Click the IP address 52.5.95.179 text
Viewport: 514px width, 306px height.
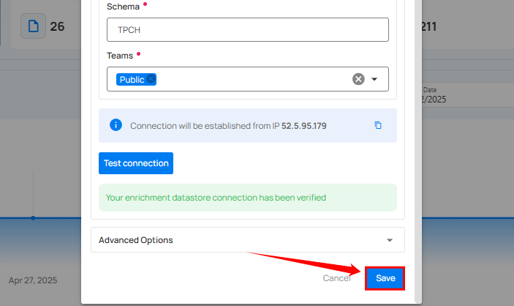pyautogui.click(x=303, y=126)
